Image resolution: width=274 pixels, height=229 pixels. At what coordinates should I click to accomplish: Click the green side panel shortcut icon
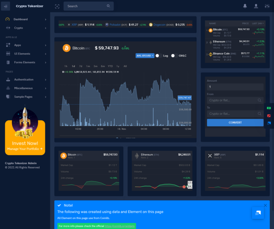pyautogui.click(x=269, y=108)
